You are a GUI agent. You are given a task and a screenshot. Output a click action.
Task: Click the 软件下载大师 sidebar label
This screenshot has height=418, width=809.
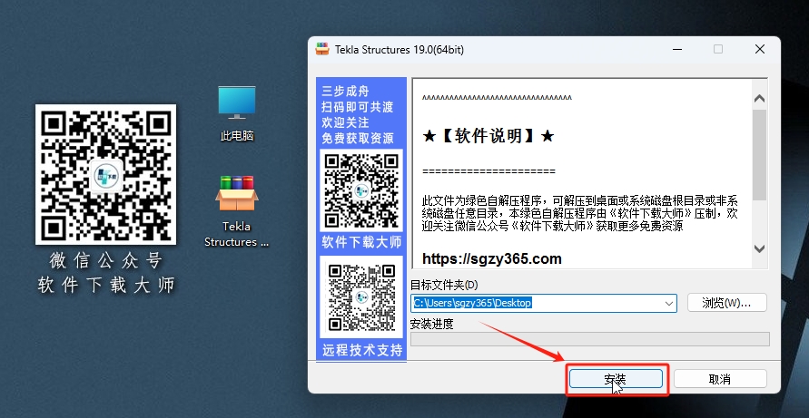tap(361, 243)
